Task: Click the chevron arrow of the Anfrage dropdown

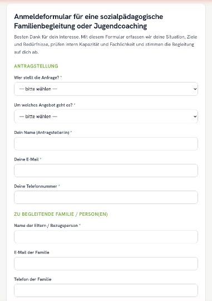Action: [195, 89]
